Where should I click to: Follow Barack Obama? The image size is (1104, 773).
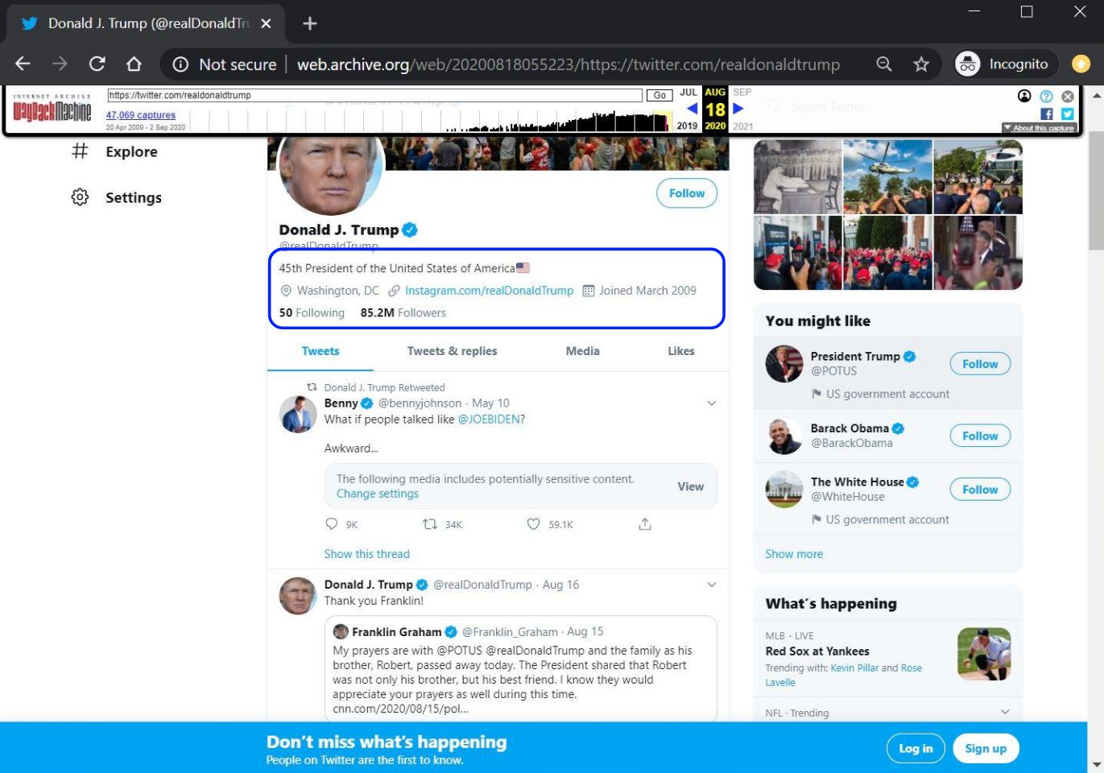click(x=980, y=436)
